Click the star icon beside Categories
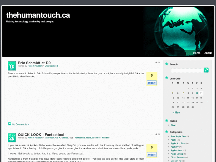 pyautogui.click(x=167, y=132)
